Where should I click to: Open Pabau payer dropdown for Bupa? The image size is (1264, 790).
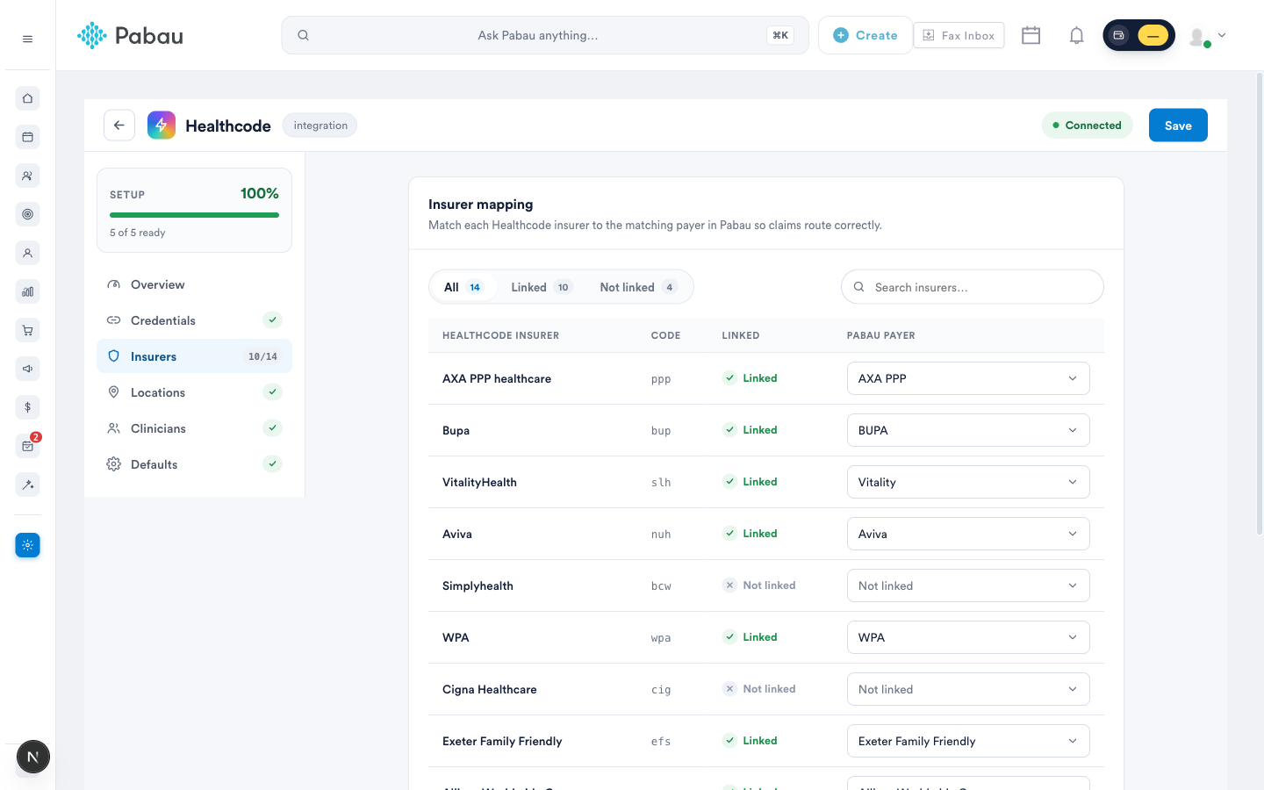tap(968, 430)
